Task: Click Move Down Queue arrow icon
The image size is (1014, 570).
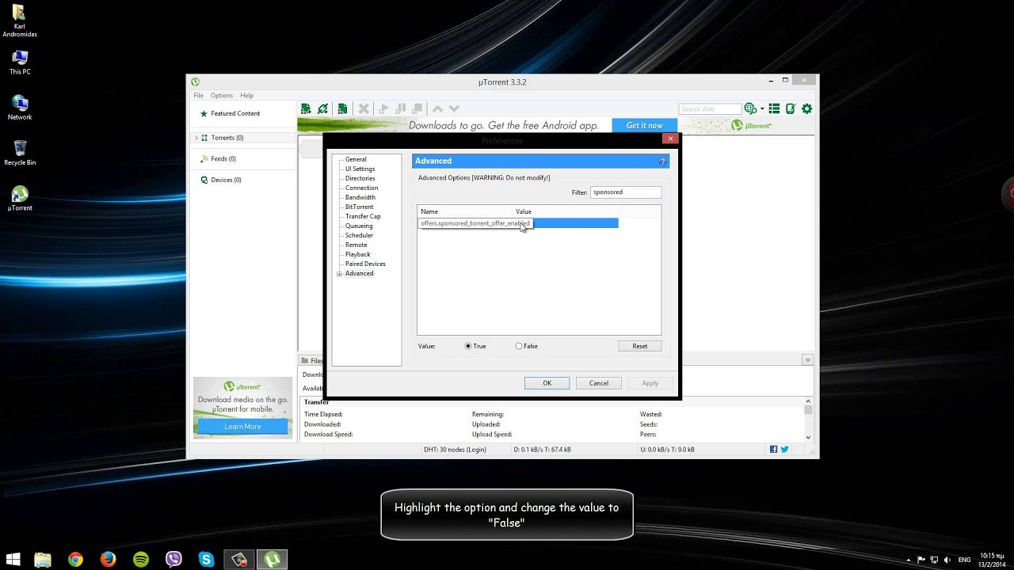Action: (454, 108)
